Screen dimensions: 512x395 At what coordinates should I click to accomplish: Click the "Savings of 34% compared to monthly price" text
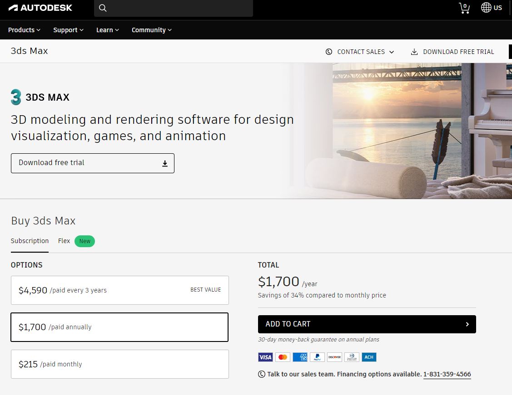[x=322, y=295]
